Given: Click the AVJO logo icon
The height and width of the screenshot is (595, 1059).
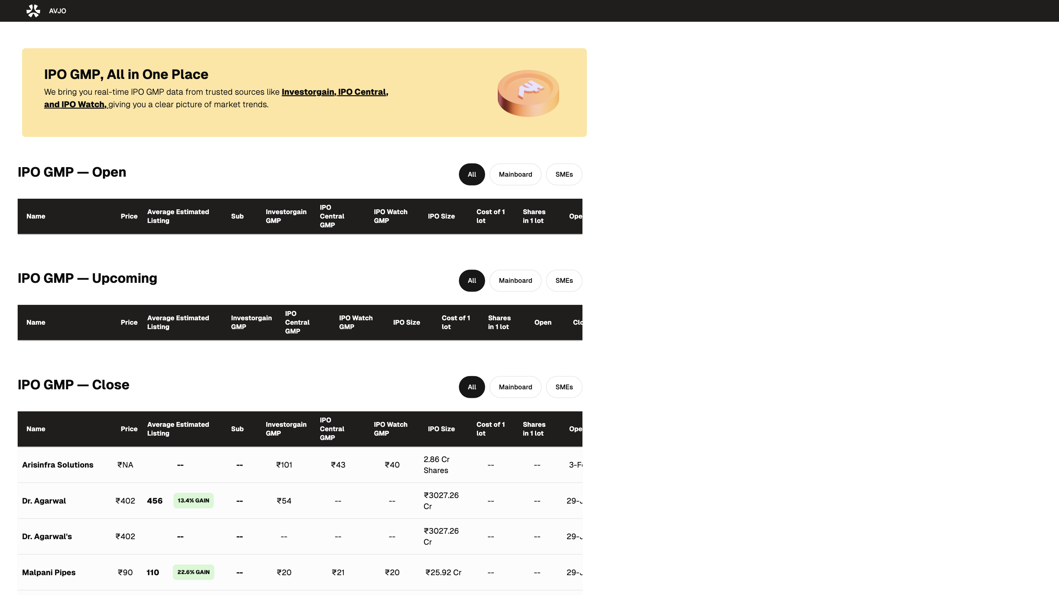Looking at the screenshot, I should [x=33, y=11].
